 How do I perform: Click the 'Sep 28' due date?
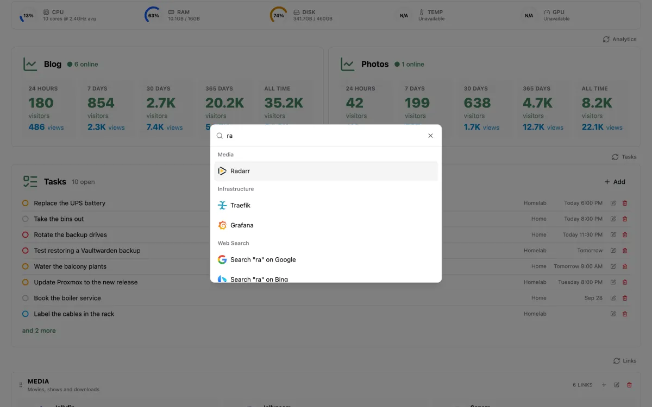[593, 298]
